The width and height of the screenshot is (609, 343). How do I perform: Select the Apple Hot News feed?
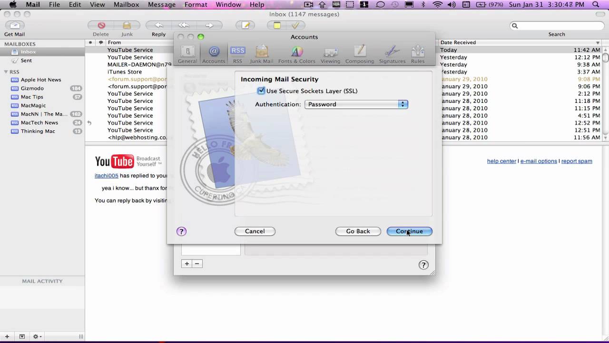42,80
